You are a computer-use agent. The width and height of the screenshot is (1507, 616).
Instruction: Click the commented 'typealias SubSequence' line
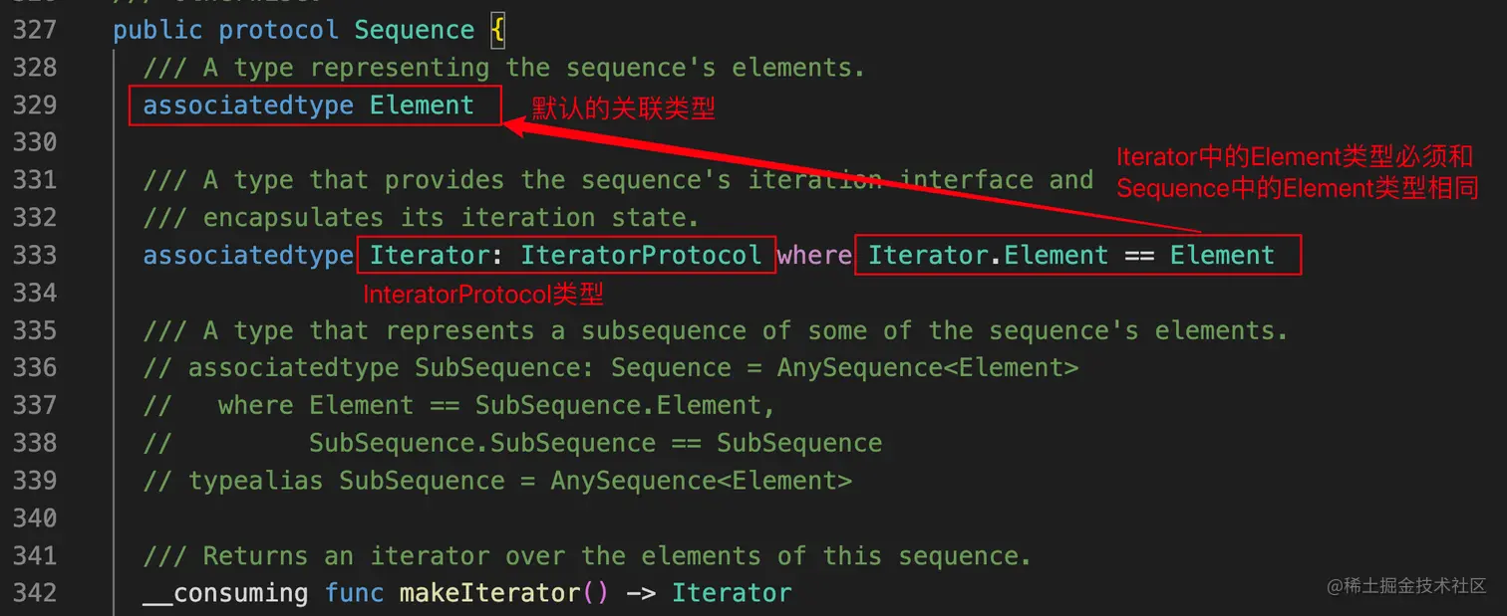498,481
